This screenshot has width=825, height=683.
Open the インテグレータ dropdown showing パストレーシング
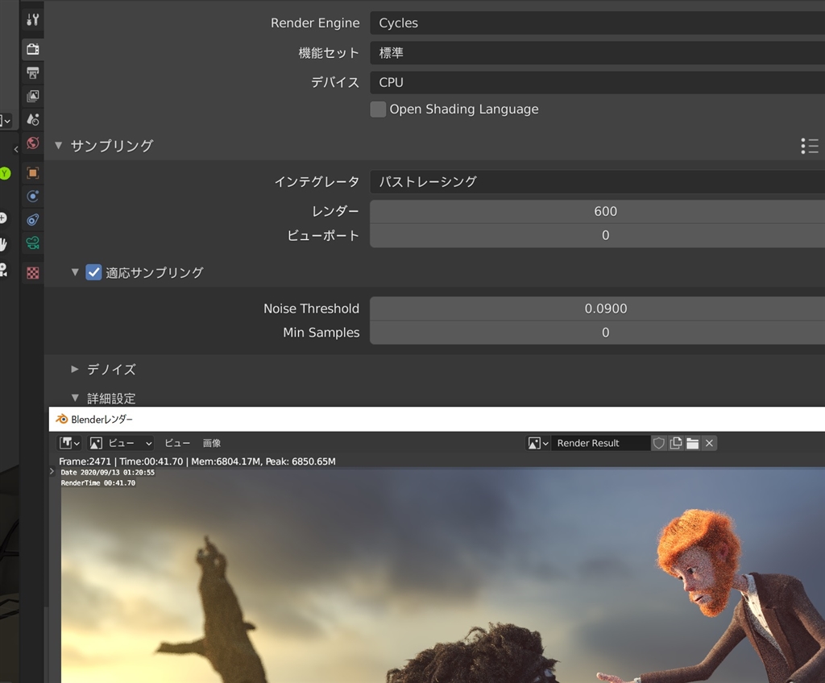[597, 181]
